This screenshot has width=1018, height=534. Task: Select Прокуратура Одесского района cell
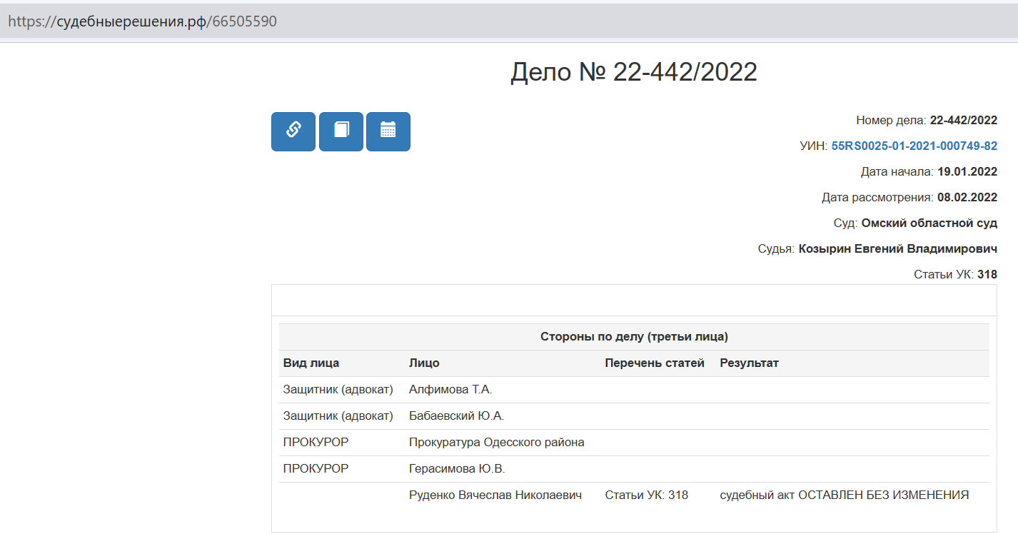click(497, 443)
